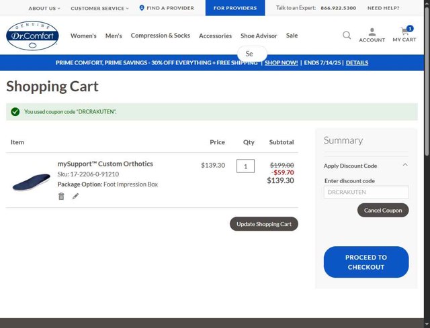This screenshot has width=430, height=328.
Task: Click the $199.00 struck-through price
Action: coord(282,165)
